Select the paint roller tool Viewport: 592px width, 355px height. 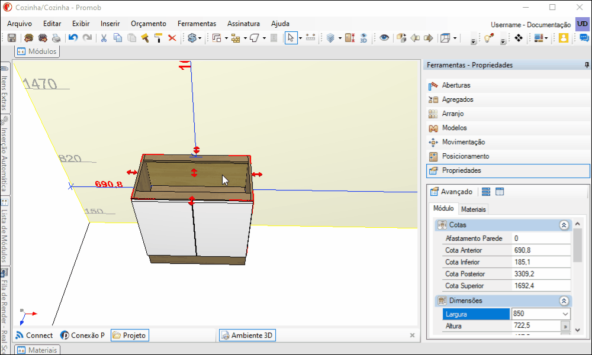(159, 38)
